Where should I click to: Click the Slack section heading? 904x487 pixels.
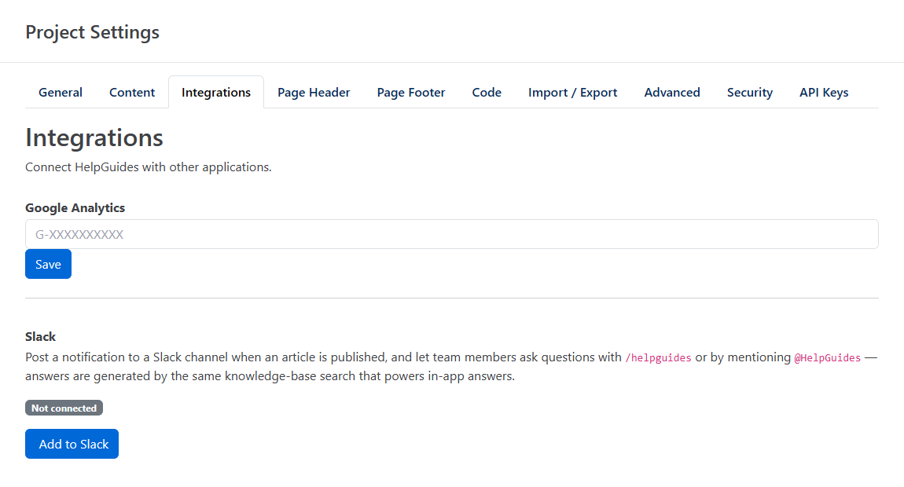pos(40,336)
